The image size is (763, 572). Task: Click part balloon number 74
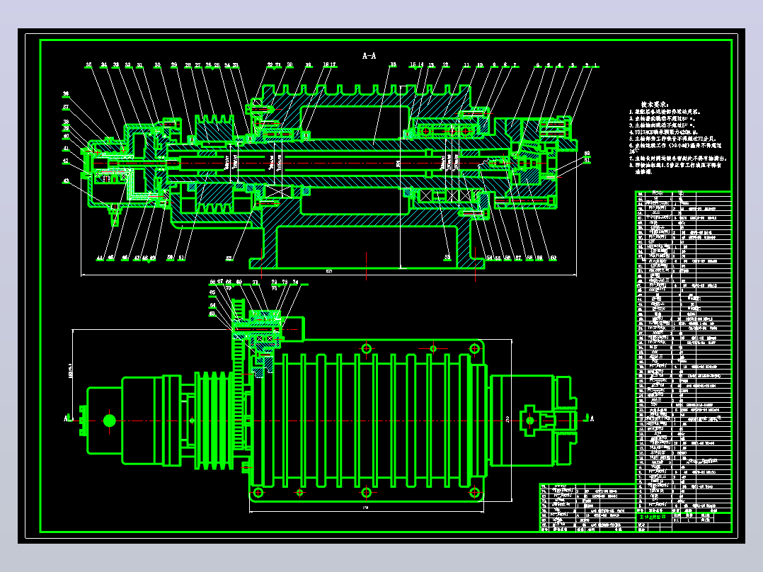click(x=295, y=282)
